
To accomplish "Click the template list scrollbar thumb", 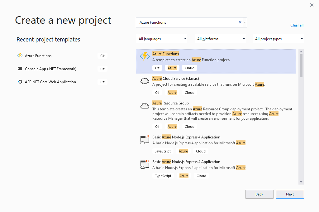I will (301, 66).
